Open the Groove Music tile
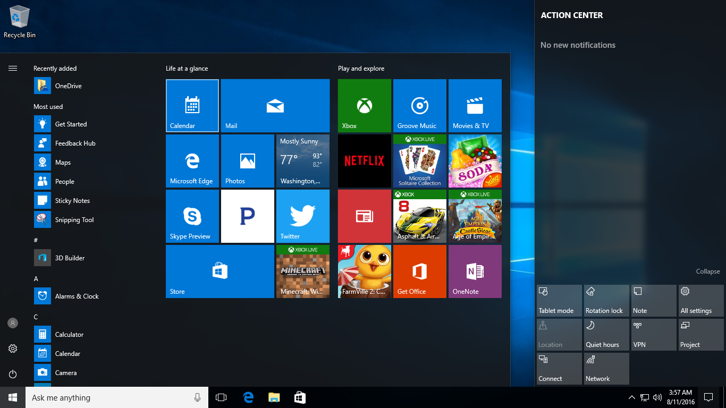 419,105
